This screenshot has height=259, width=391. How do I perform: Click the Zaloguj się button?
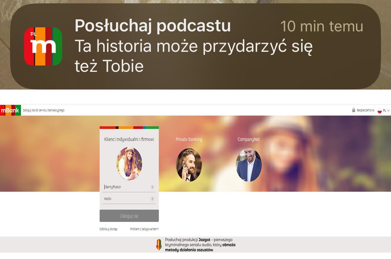pos(129,216)
